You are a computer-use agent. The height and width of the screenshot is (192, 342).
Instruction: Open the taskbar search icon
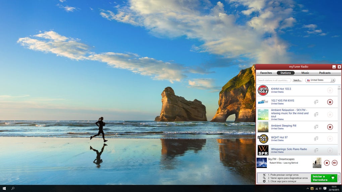tap(13, 188)
